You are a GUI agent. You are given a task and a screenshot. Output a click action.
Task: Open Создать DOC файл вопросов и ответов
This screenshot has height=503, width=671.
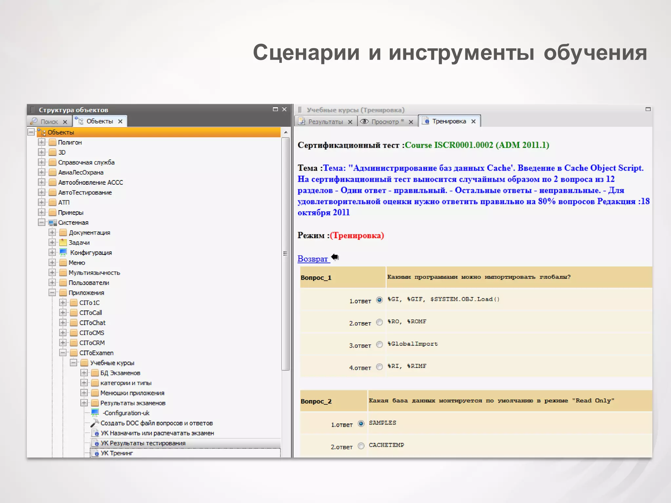click(x=157, y=423)
